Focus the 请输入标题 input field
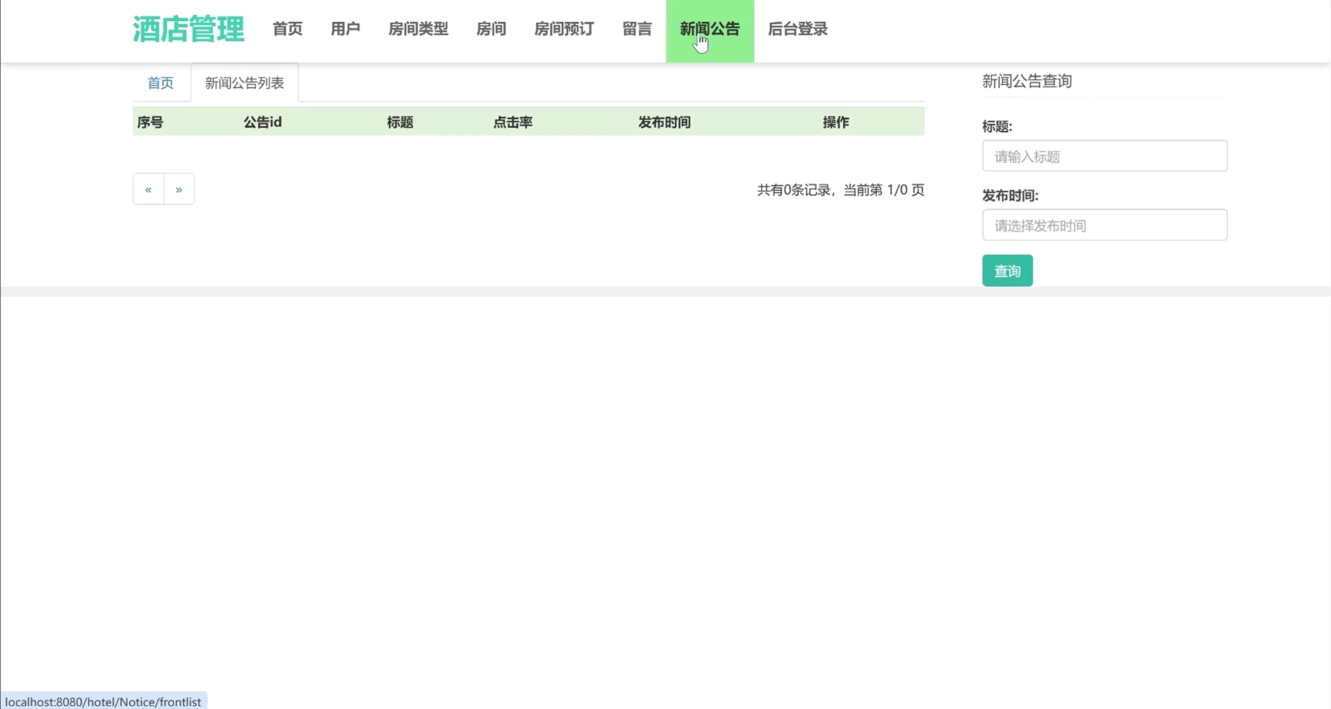This screenshot has height=709, width=1331. 1104,156
